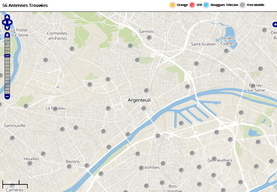277x192 pixels.
Task: Select the antenna marker inside the harbor docks
Action: (x=181, y=123)
